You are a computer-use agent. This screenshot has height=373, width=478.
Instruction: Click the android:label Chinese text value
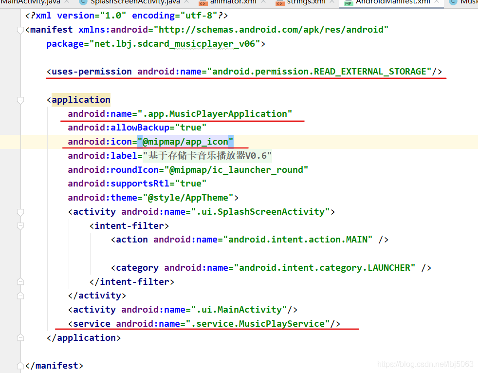coord(207,155)
